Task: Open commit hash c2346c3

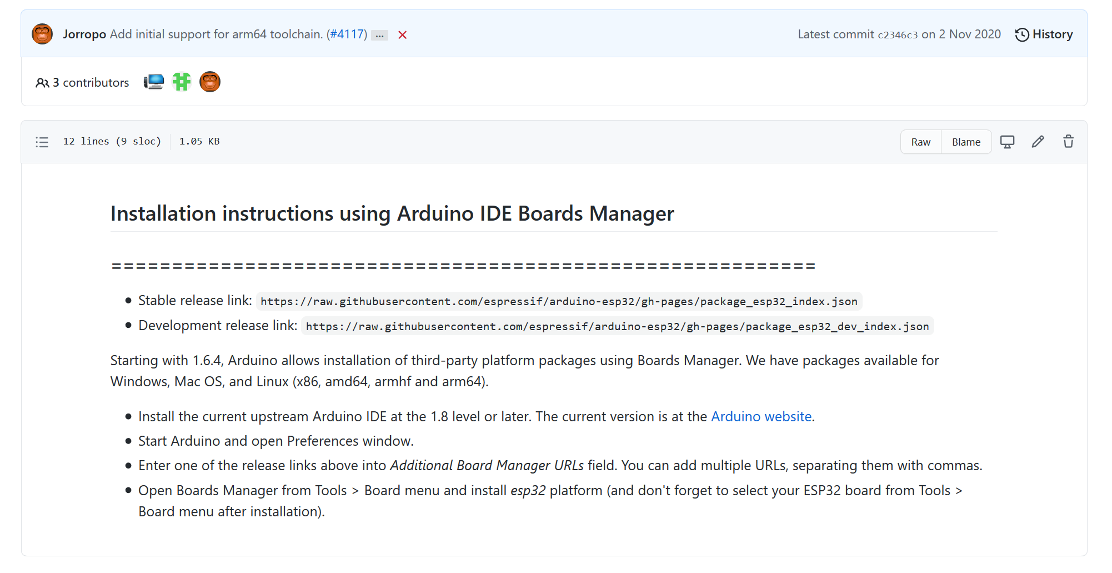Action: [898, 34]
